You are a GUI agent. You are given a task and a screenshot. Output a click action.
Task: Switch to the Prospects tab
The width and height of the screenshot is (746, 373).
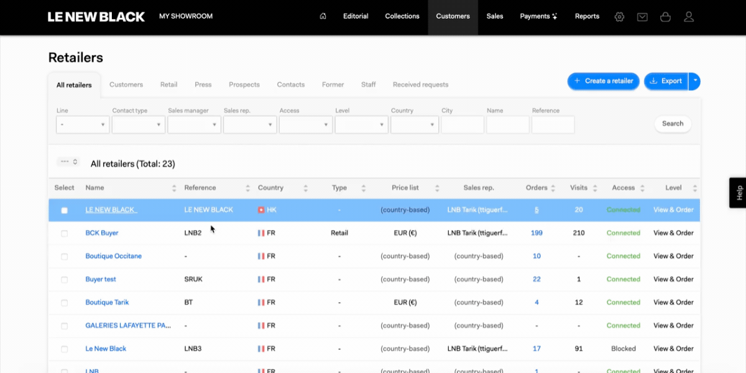click(x=244, y=85)
